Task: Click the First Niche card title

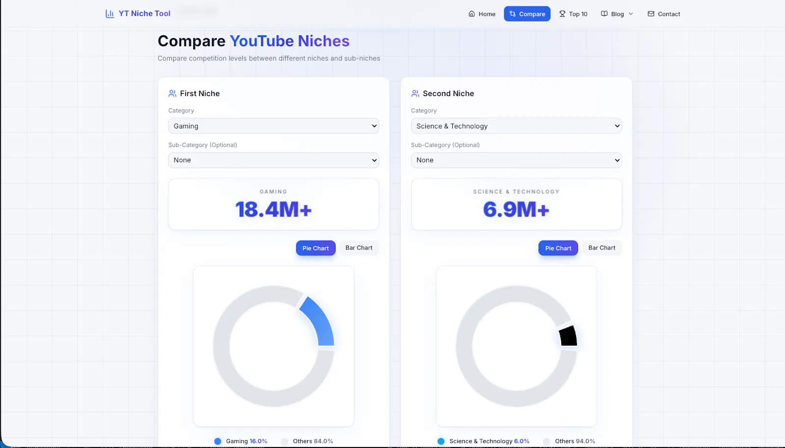Action: coord(200,94)
